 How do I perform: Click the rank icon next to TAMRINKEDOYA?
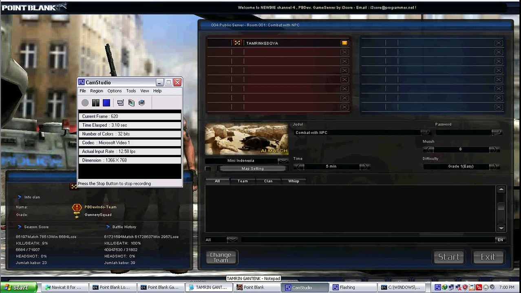coord(237,43)
